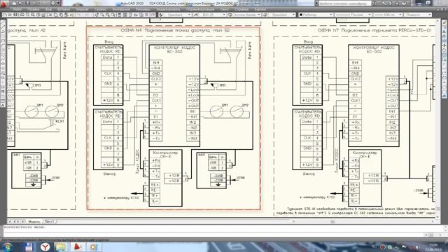This screenshot has height=252, width=448.
Task: Open File Explorer from taskbar
Action: pyautogui.click(x=61, y=246)
